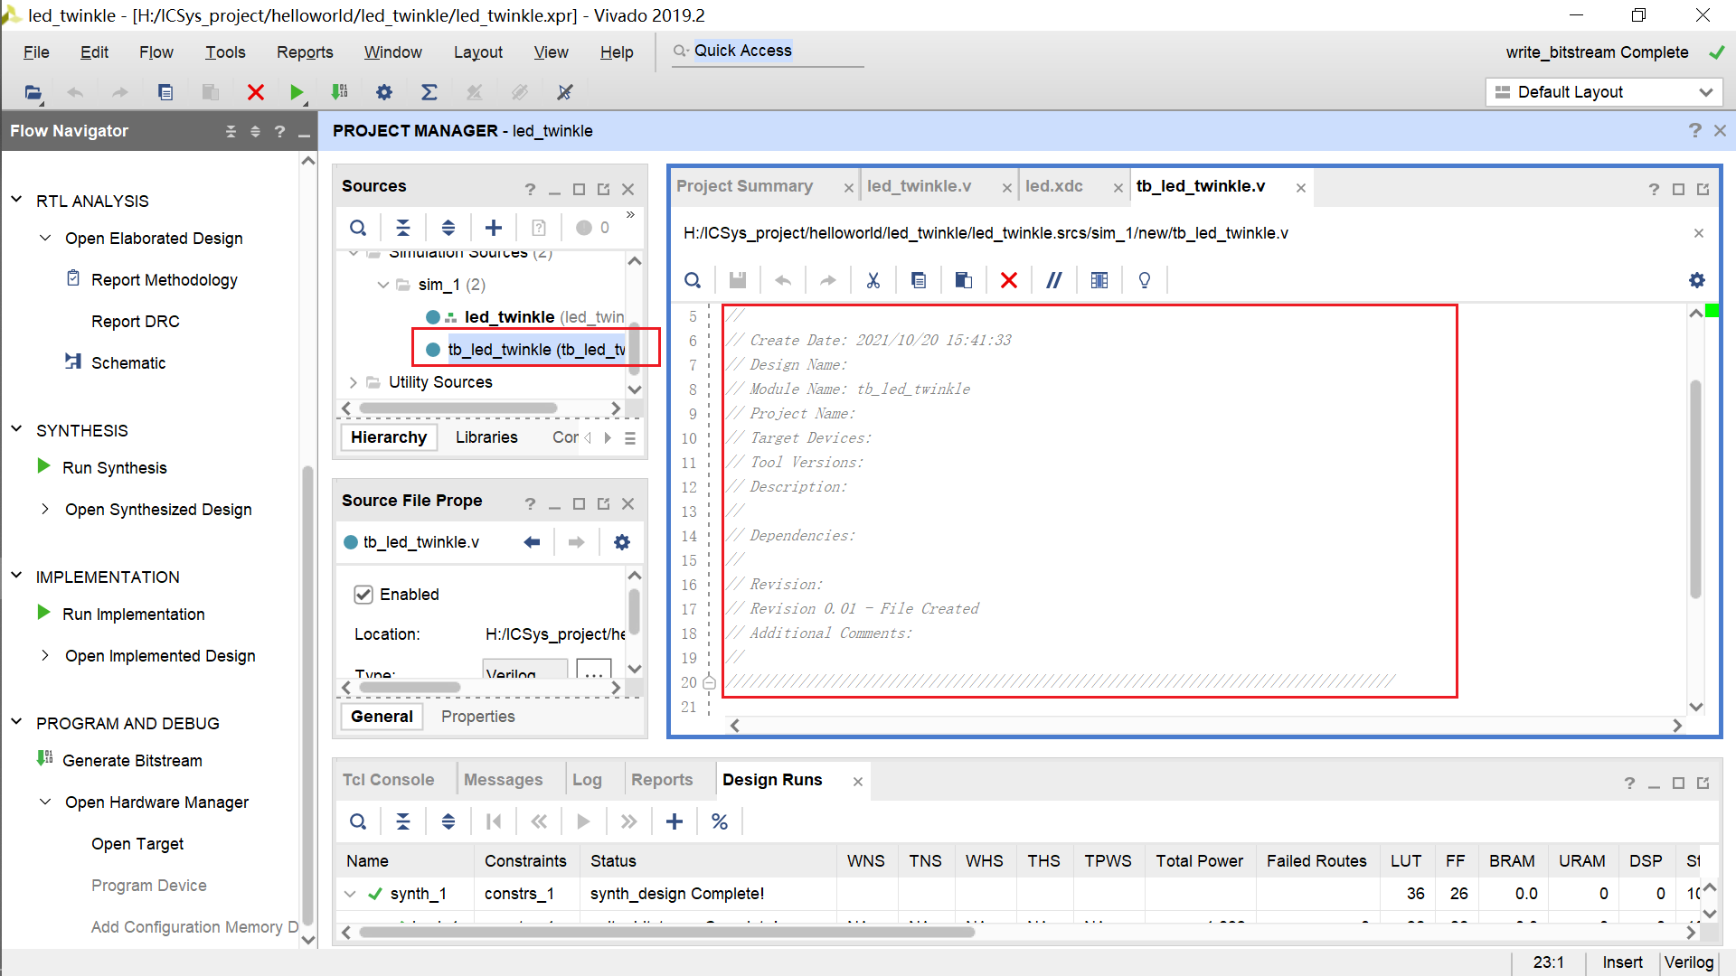This screenshot has width=1736, height=976.
Task: Switch to the Tcl Console tab
Action: pos(388,780)
